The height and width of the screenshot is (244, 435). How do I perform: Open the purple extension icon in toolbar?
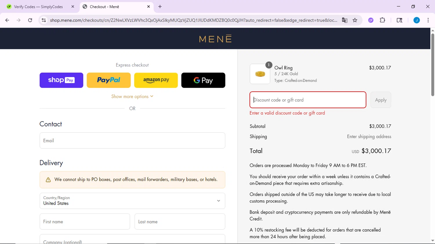pyautogui.click(x=371, y=20)
